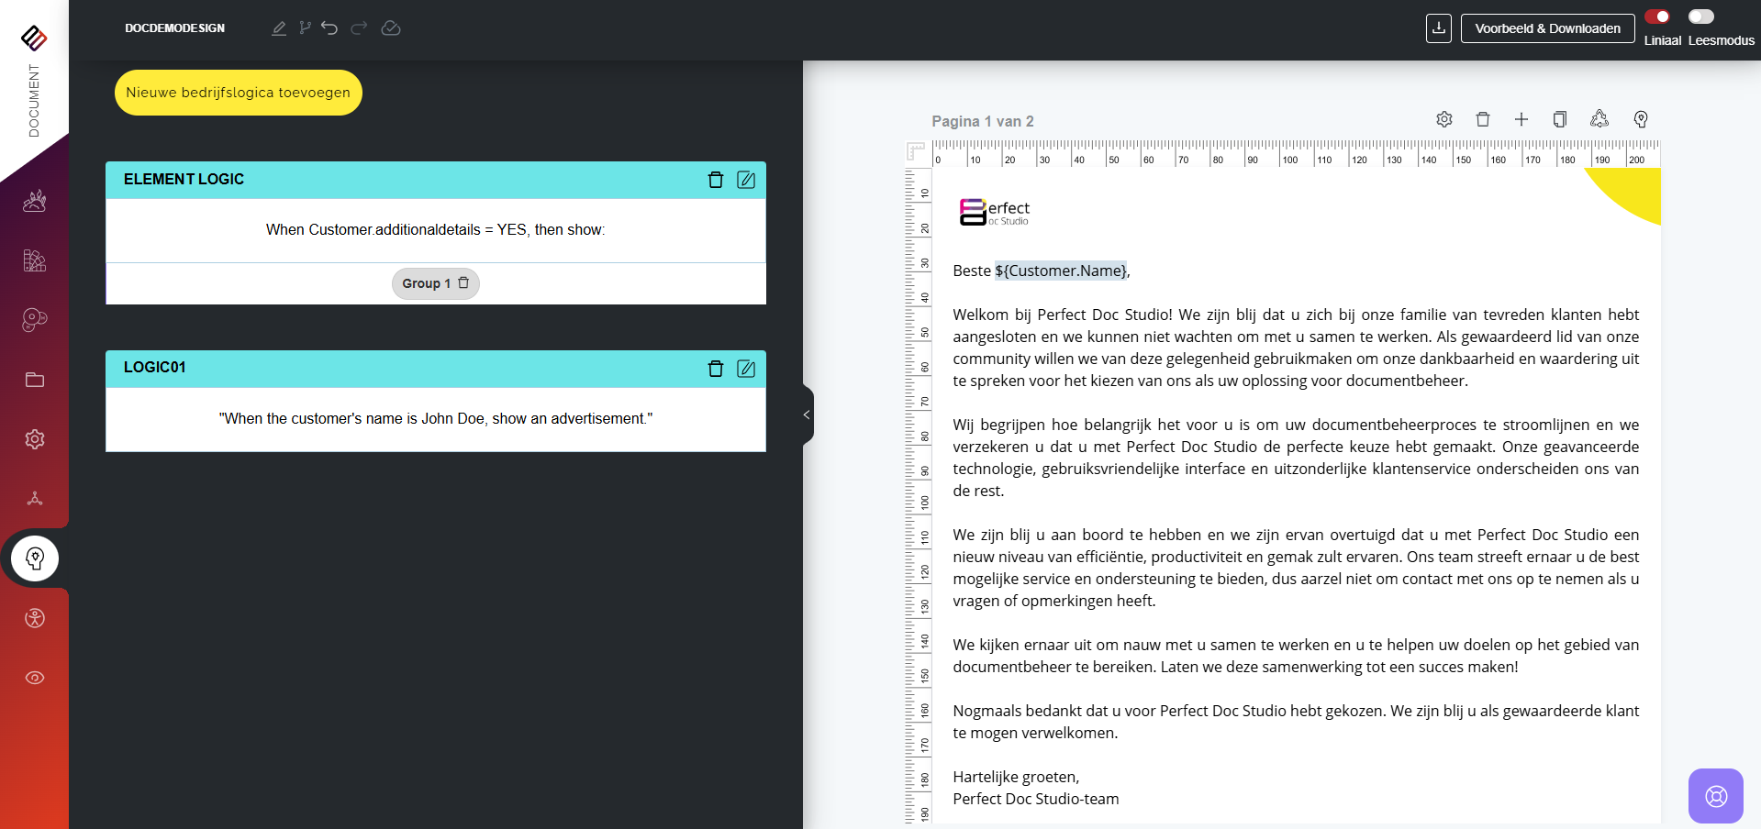Open the settings gear in sidebar

coord(35,439)
